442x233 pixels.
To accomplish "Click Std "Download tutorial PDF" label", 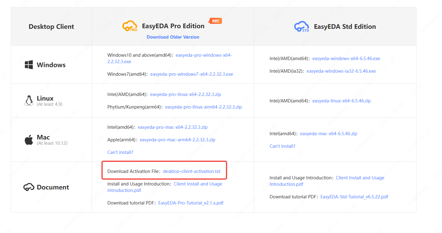I will pos(294,197).
